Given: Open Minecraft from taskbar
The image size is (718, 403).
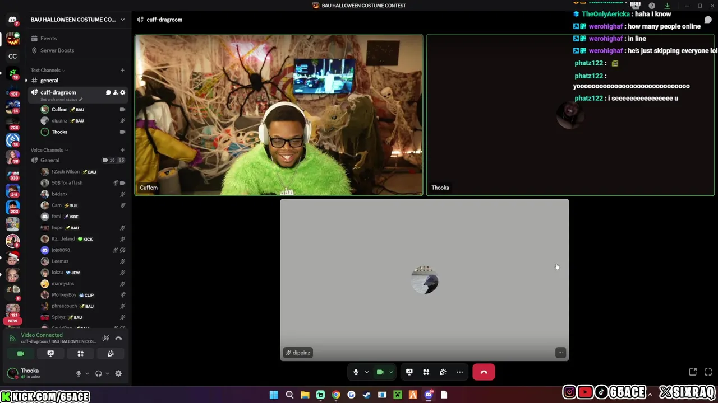Looking at the screenshot, I should [398, 395].
